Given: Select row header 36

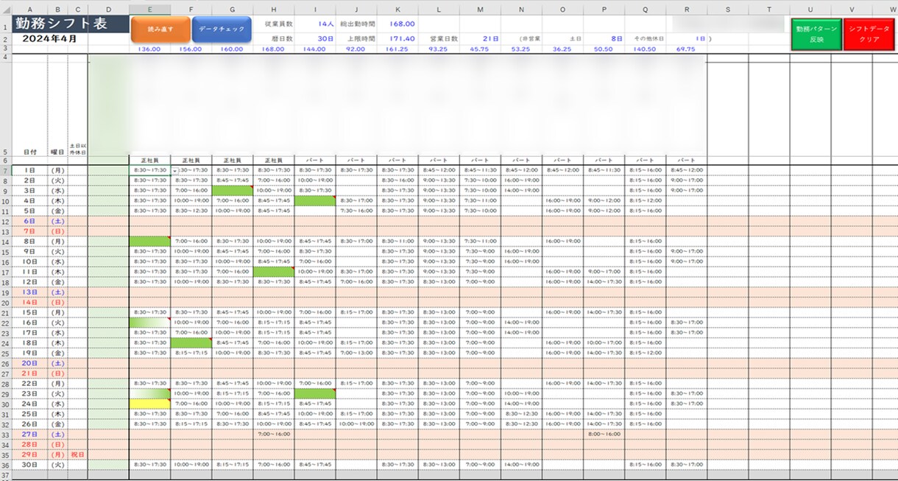Looking at the screenshot, I should click(6, 465).
